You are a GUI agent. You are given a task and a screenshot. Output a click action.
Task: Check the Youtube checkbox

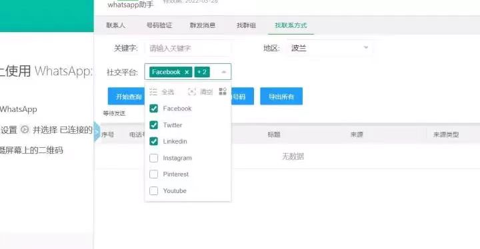pyautogui.click(x=154, y=190)
